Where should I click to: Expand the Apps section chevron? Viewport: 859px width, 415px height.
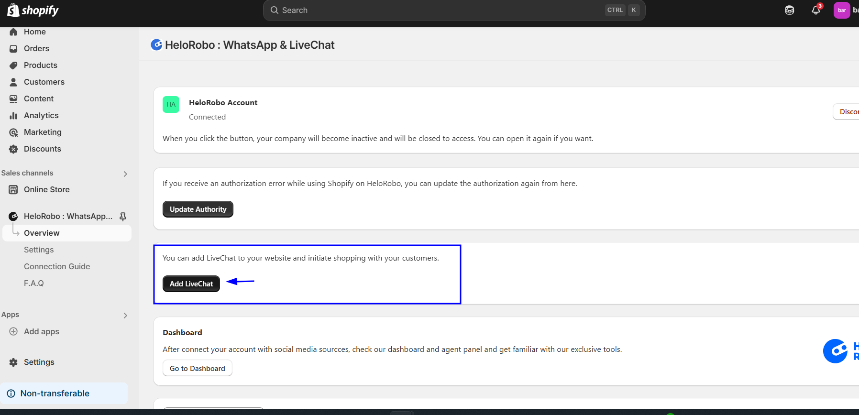[x=125, y=316]
